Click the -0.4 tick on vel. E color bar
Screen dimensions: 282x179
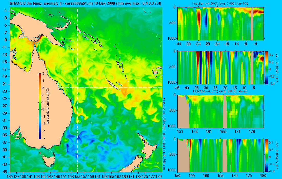pyautogui.click(x=271, y=83)
